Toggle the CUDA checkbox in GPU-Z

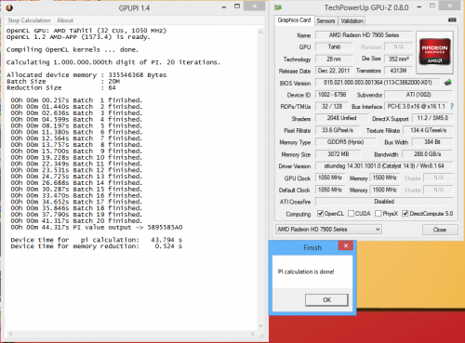351,214
